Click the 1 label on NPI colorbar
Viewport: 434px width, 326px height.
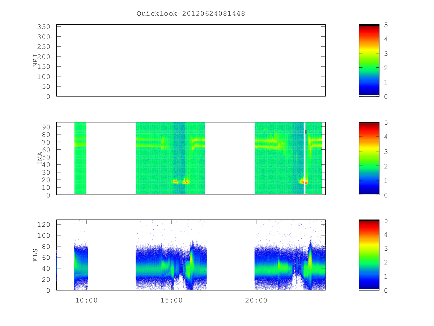[386, 82]
